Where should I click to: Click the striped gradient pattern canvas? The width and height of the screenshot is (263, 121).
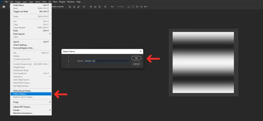203,62
